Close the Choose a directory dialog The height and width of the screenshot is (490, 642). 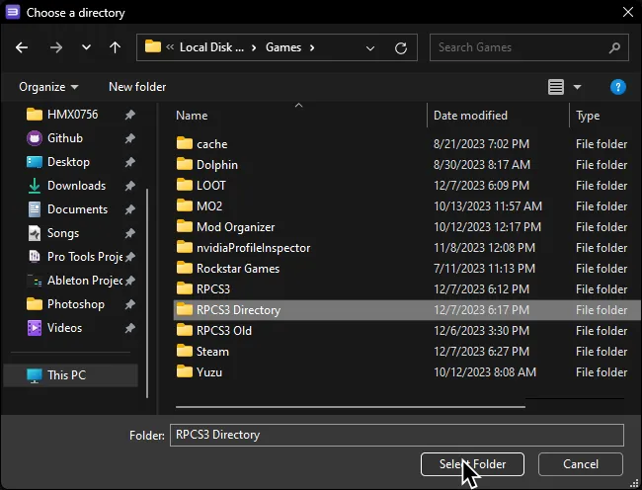[x=628, y=12]
